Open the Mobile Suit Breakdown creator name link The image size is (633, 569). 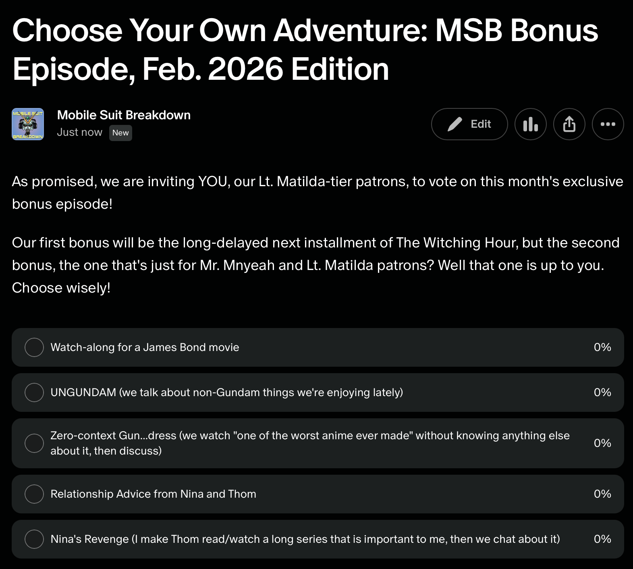click(124, 115)
